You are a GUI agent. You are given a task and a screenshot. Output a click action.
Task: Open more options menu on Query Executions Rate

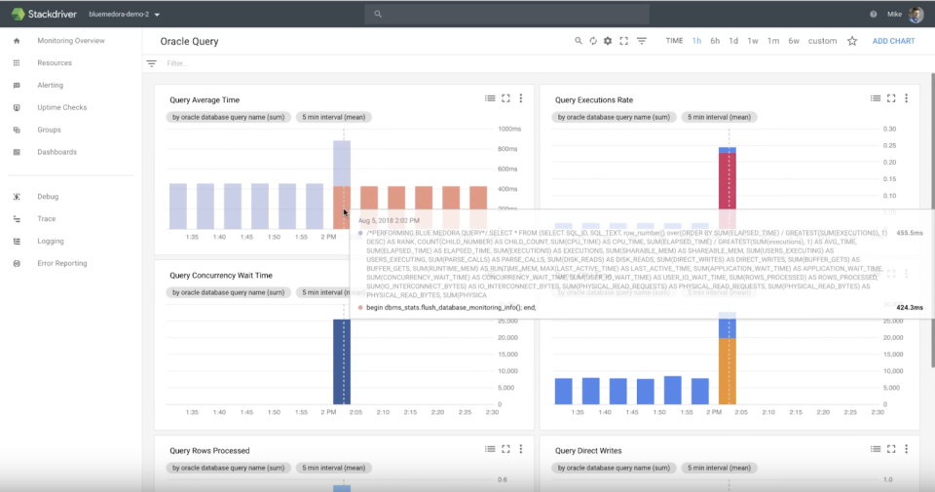click(x=907, y=98)
